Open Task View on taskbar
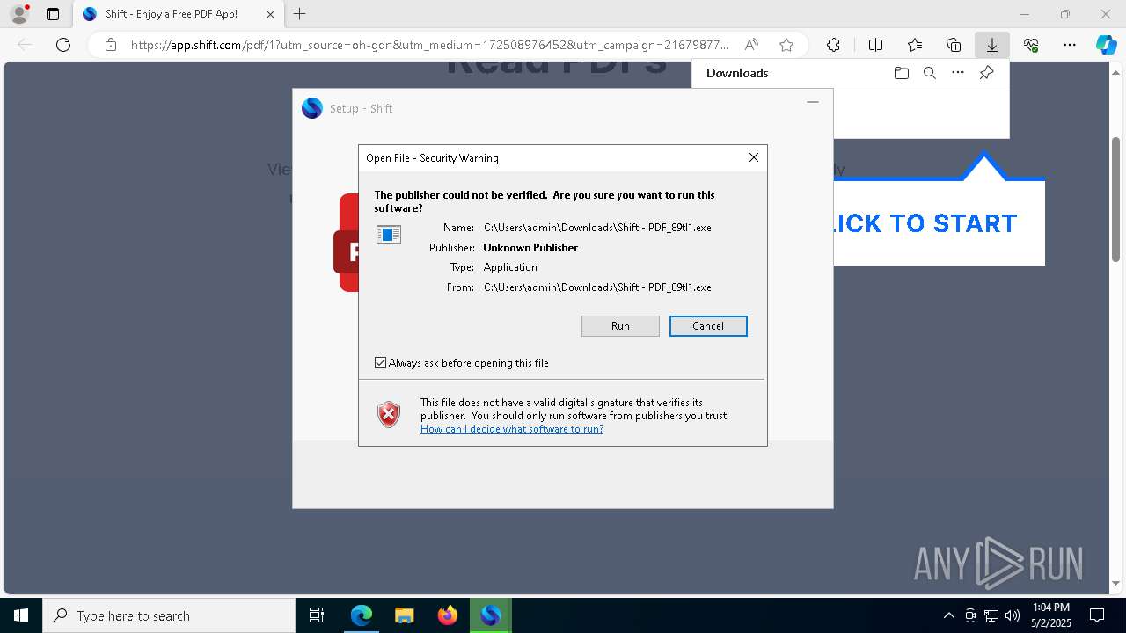 (x=317, y=615)
